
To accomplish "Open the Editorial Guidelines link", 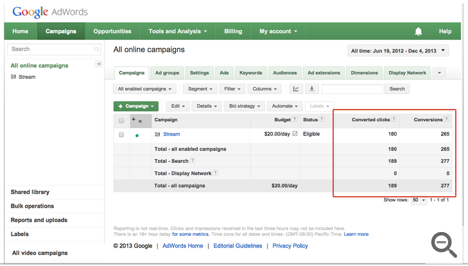I will pos(238,245).
